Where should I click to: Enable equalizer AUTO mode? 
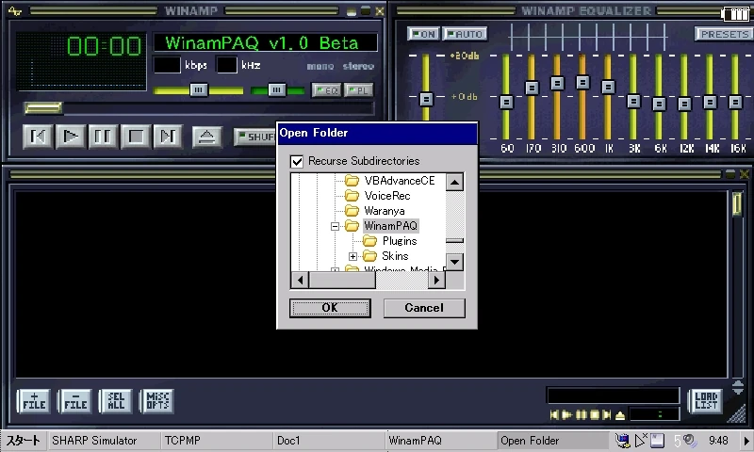pyautogui.click(x=465, y=34)
